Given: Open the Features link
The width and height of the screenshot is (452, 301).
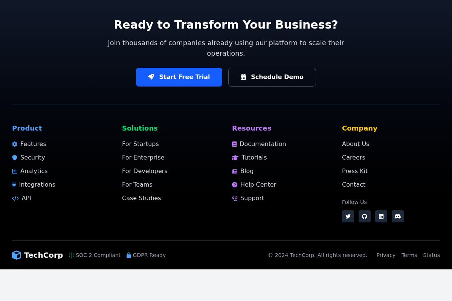Looking at the screenshot, I should (x=29, y=144).
